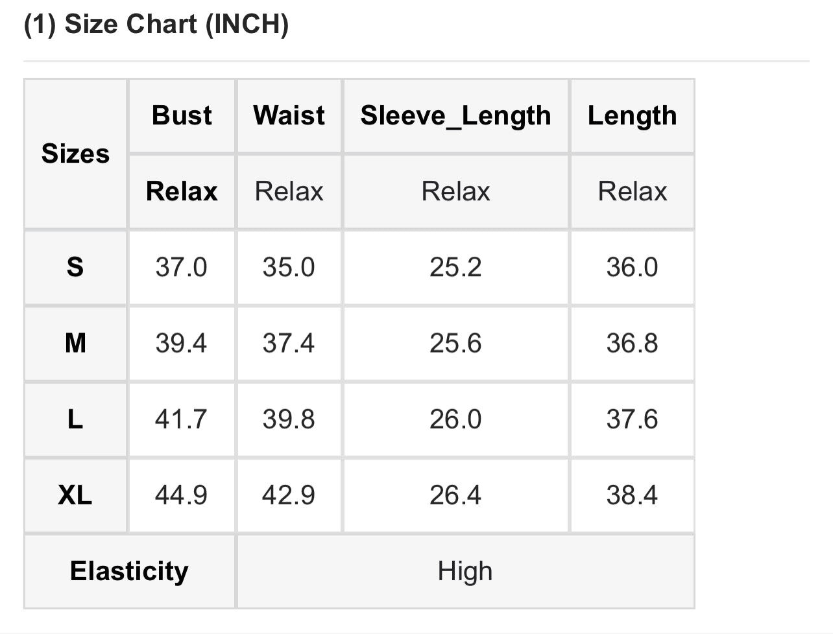
Task: Select the S size row label
Action: (x=75, y=267)
